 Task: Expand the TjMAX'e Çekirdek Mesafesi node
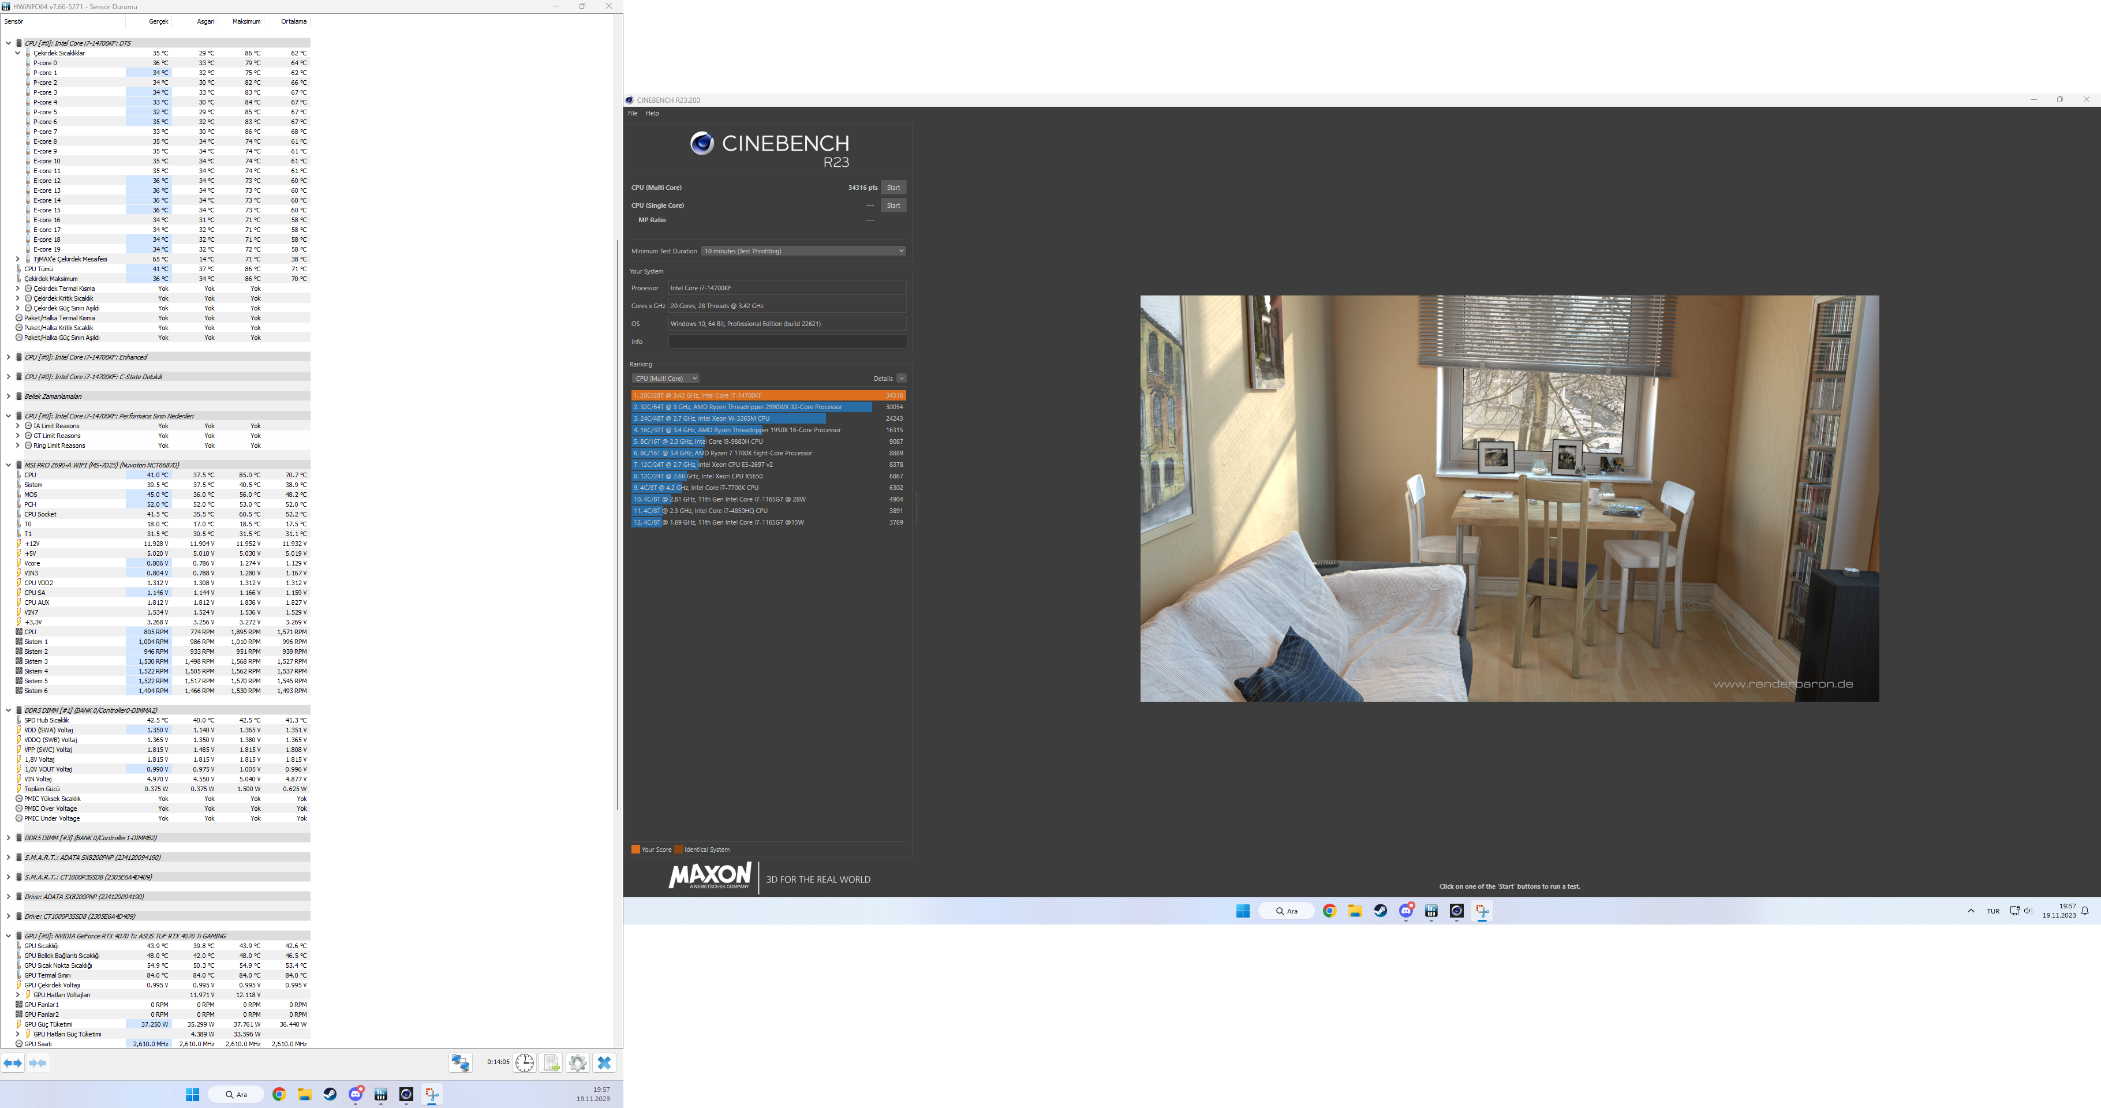click(x=17, y=259)
